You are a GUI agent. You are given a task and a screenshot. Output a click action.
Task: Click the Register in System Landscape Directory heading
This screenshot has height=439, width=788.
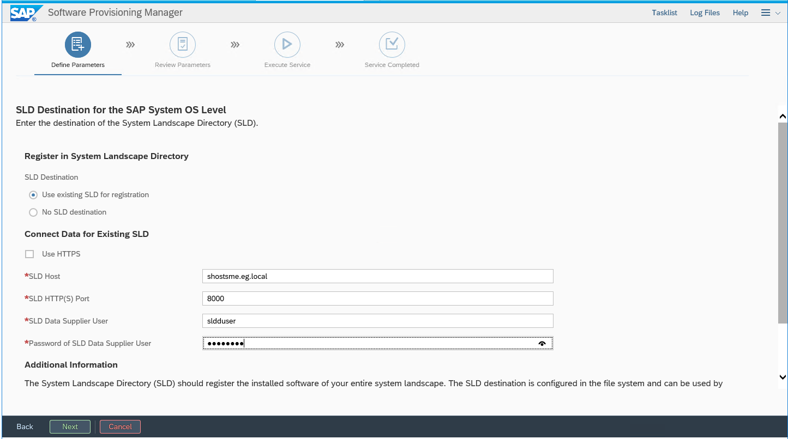coord(106,156)
